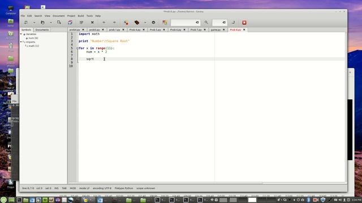Viewport: 362px width, 203px height.
Task: Close the active Prob 8.py tab
Action: [244, 30]
